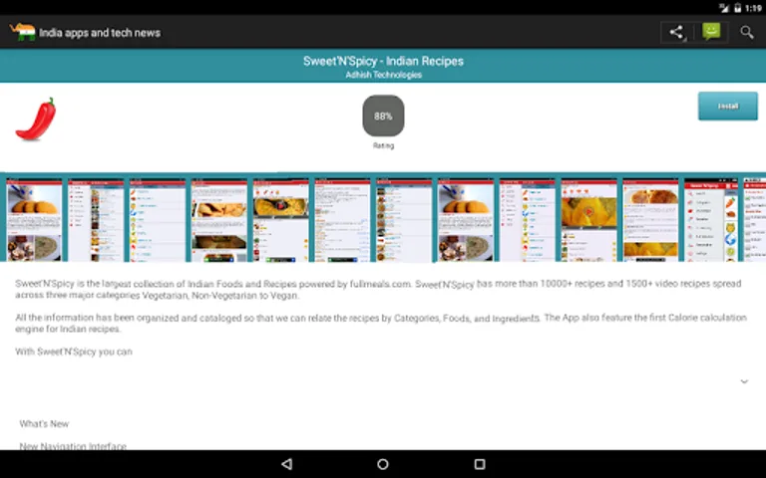Open the second screenshot thumbnail
The image size is (766, 478).
point(96,220)
